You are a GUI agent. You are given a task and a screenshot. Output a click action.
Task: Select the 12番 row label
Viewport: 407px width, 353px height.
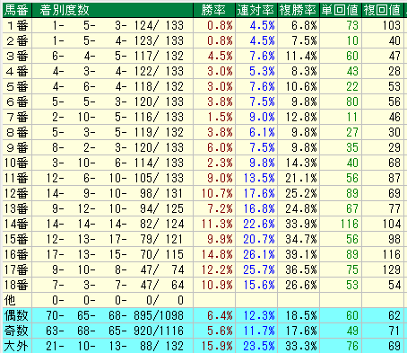click(16, 194)
